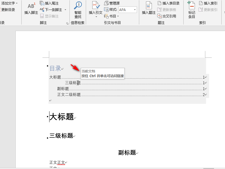Open Cross-reference (交叉引用)

tap(167, 16)
